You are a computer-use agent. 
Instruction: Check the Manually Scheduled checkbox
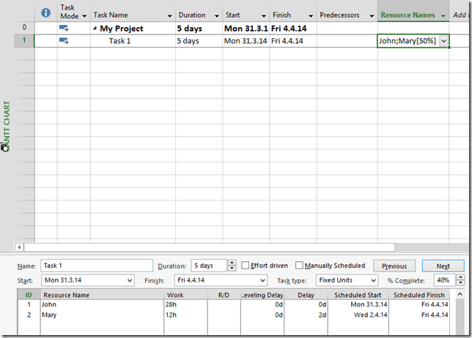298,266
